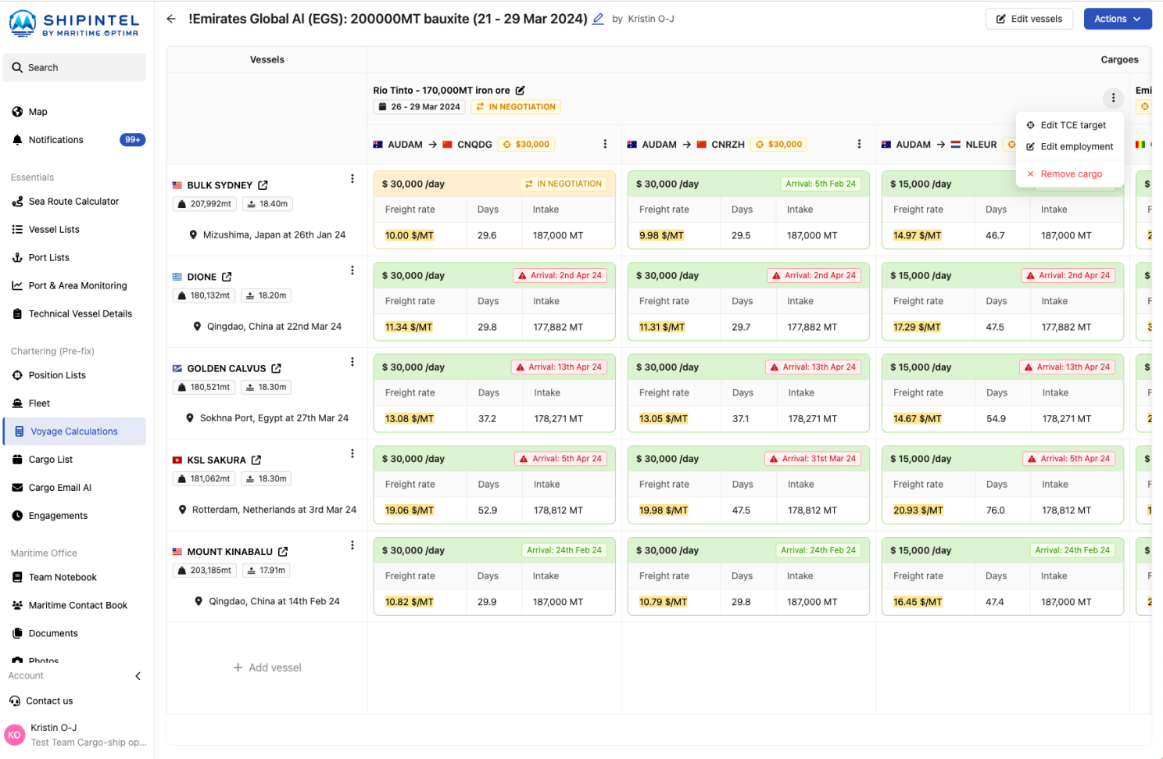The height and width of the screenshot is (759, 1163).
Task: Select Edit TCE target from the menu
Action: point(1072,125)
